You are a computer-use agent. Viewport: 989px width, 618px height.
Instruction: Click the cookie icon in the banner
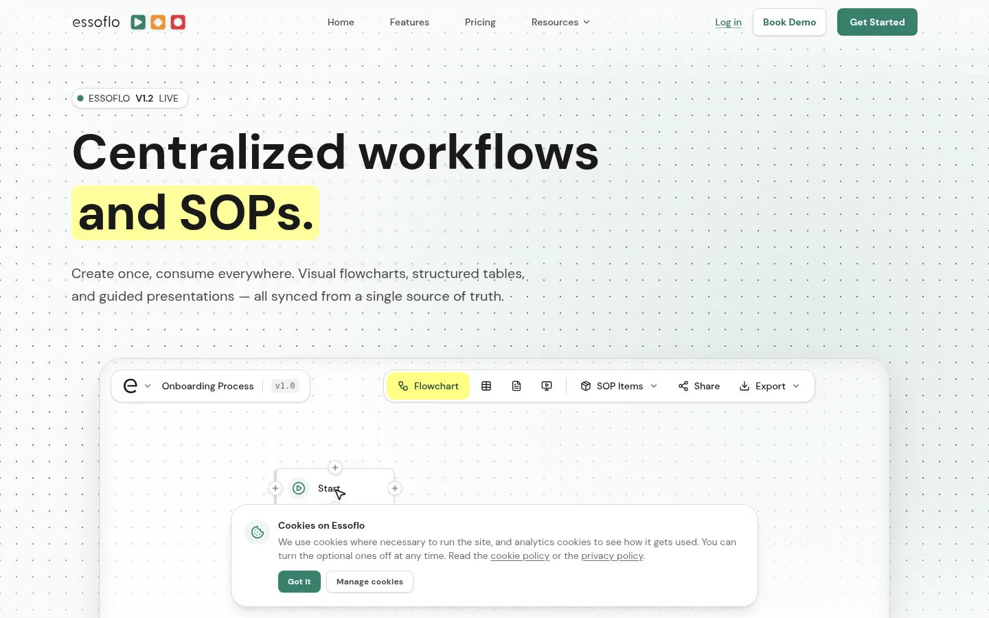pos(258,532)
